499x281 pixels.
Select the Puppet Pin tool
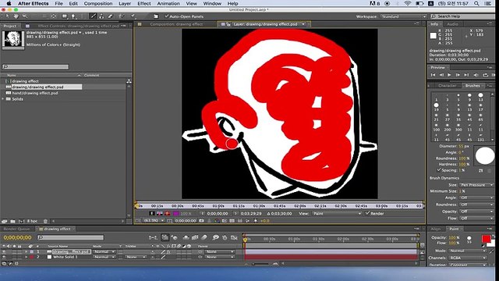[x=133, y=16]
